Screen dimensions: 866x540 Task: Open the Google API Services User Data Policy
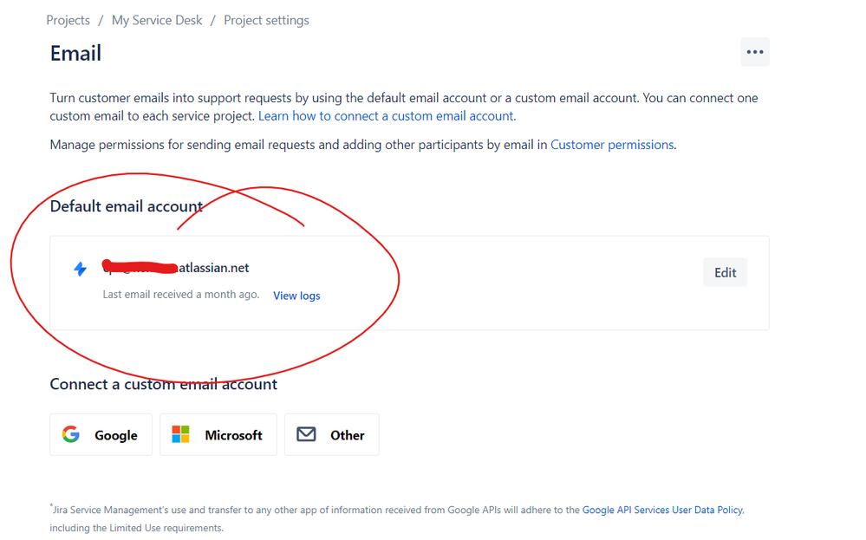[x=661, y=510]
